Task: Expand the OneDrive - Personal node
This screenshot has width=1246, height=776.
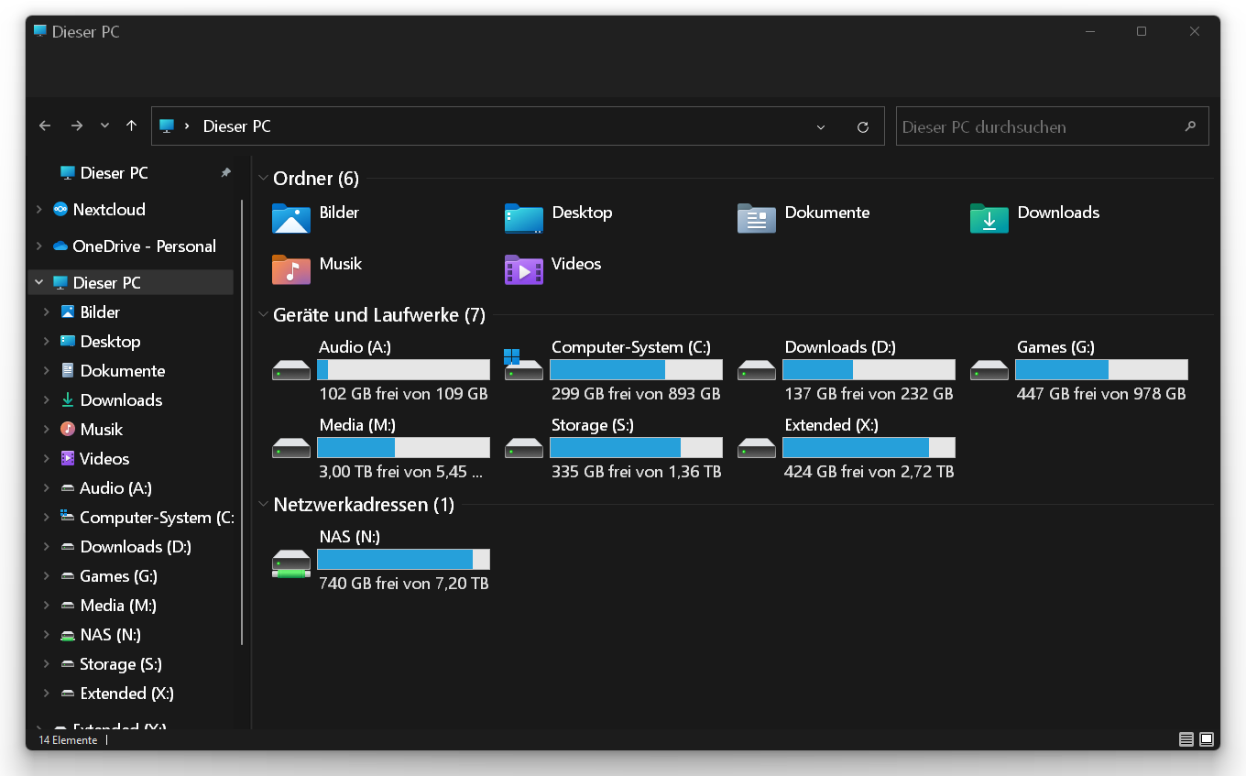Action: pos(38,246)
